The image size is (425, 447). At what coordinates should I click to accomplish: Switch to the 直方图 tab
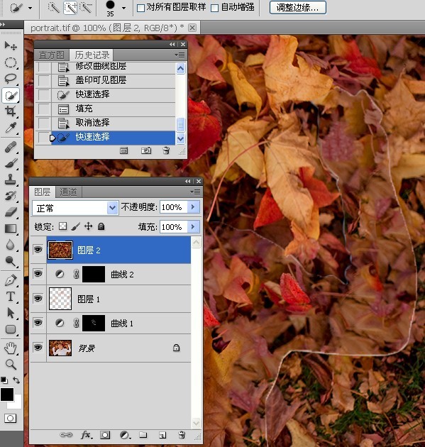click(51, 55)
